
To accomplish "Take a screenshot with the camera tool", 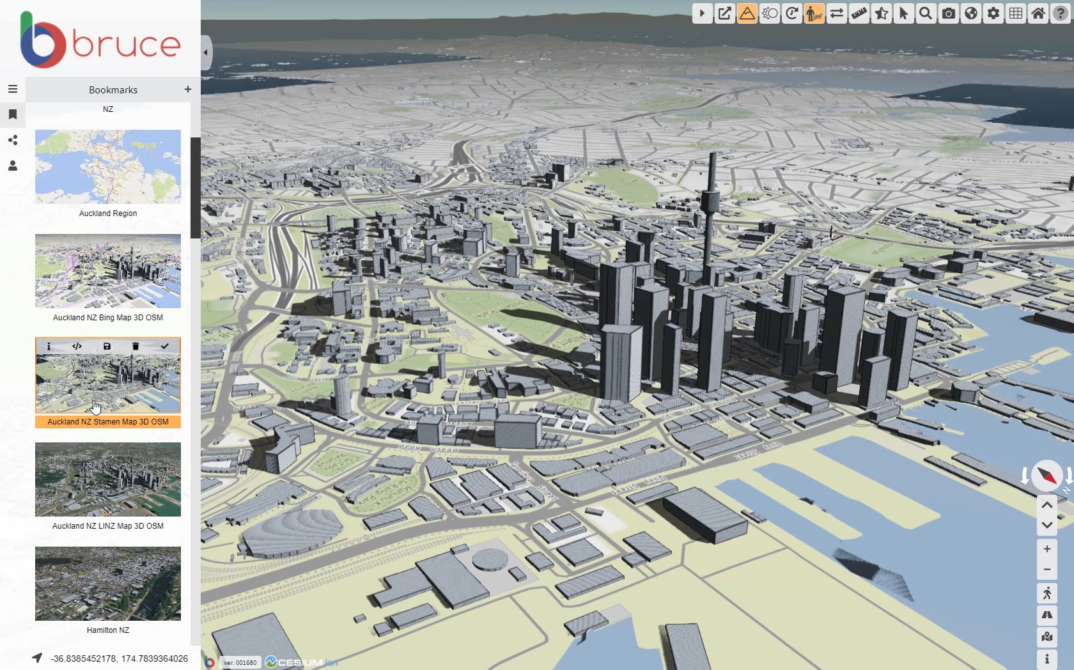I will [948, 13].
